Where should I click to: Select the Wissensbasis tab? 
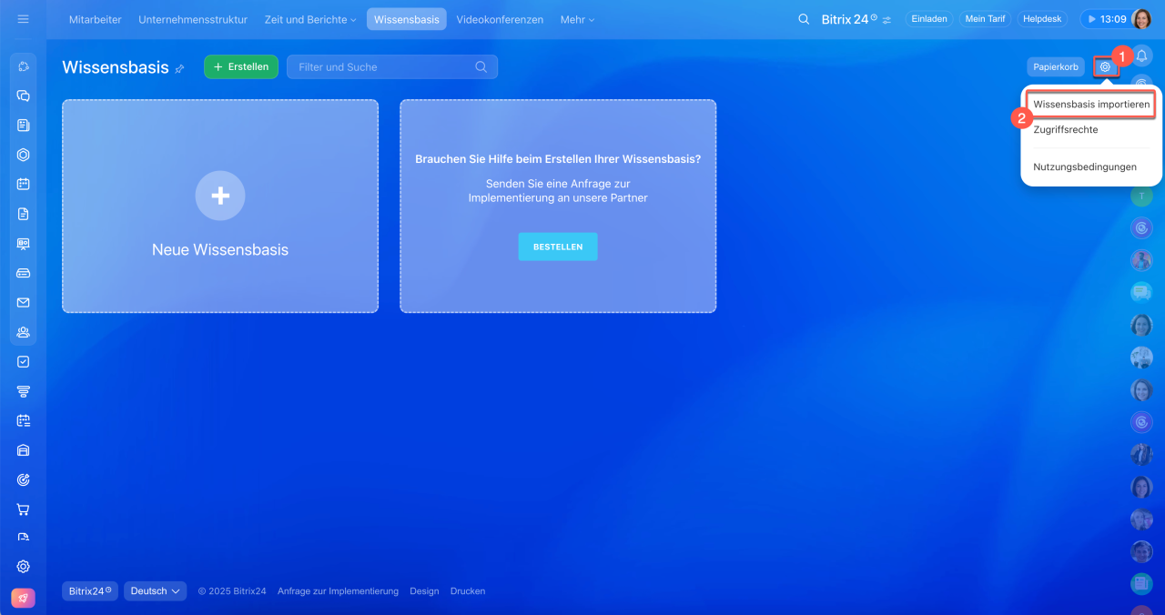click(407, 19)
